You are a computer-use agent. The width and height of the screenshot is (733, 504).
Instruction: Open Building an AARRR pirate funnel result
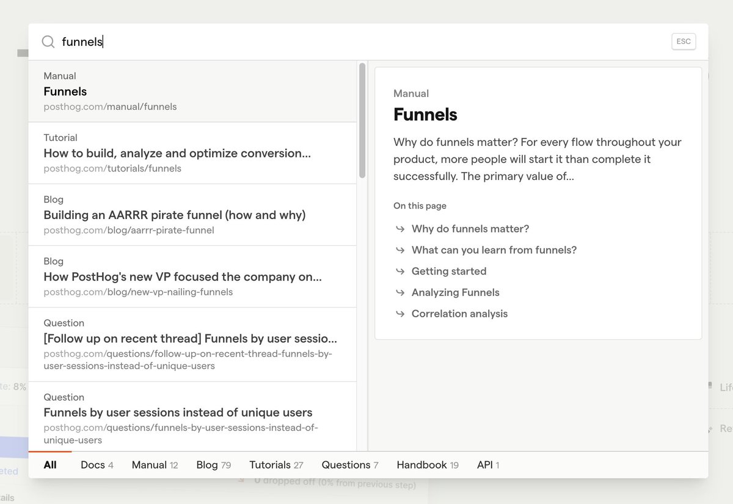tap(192, 215)
